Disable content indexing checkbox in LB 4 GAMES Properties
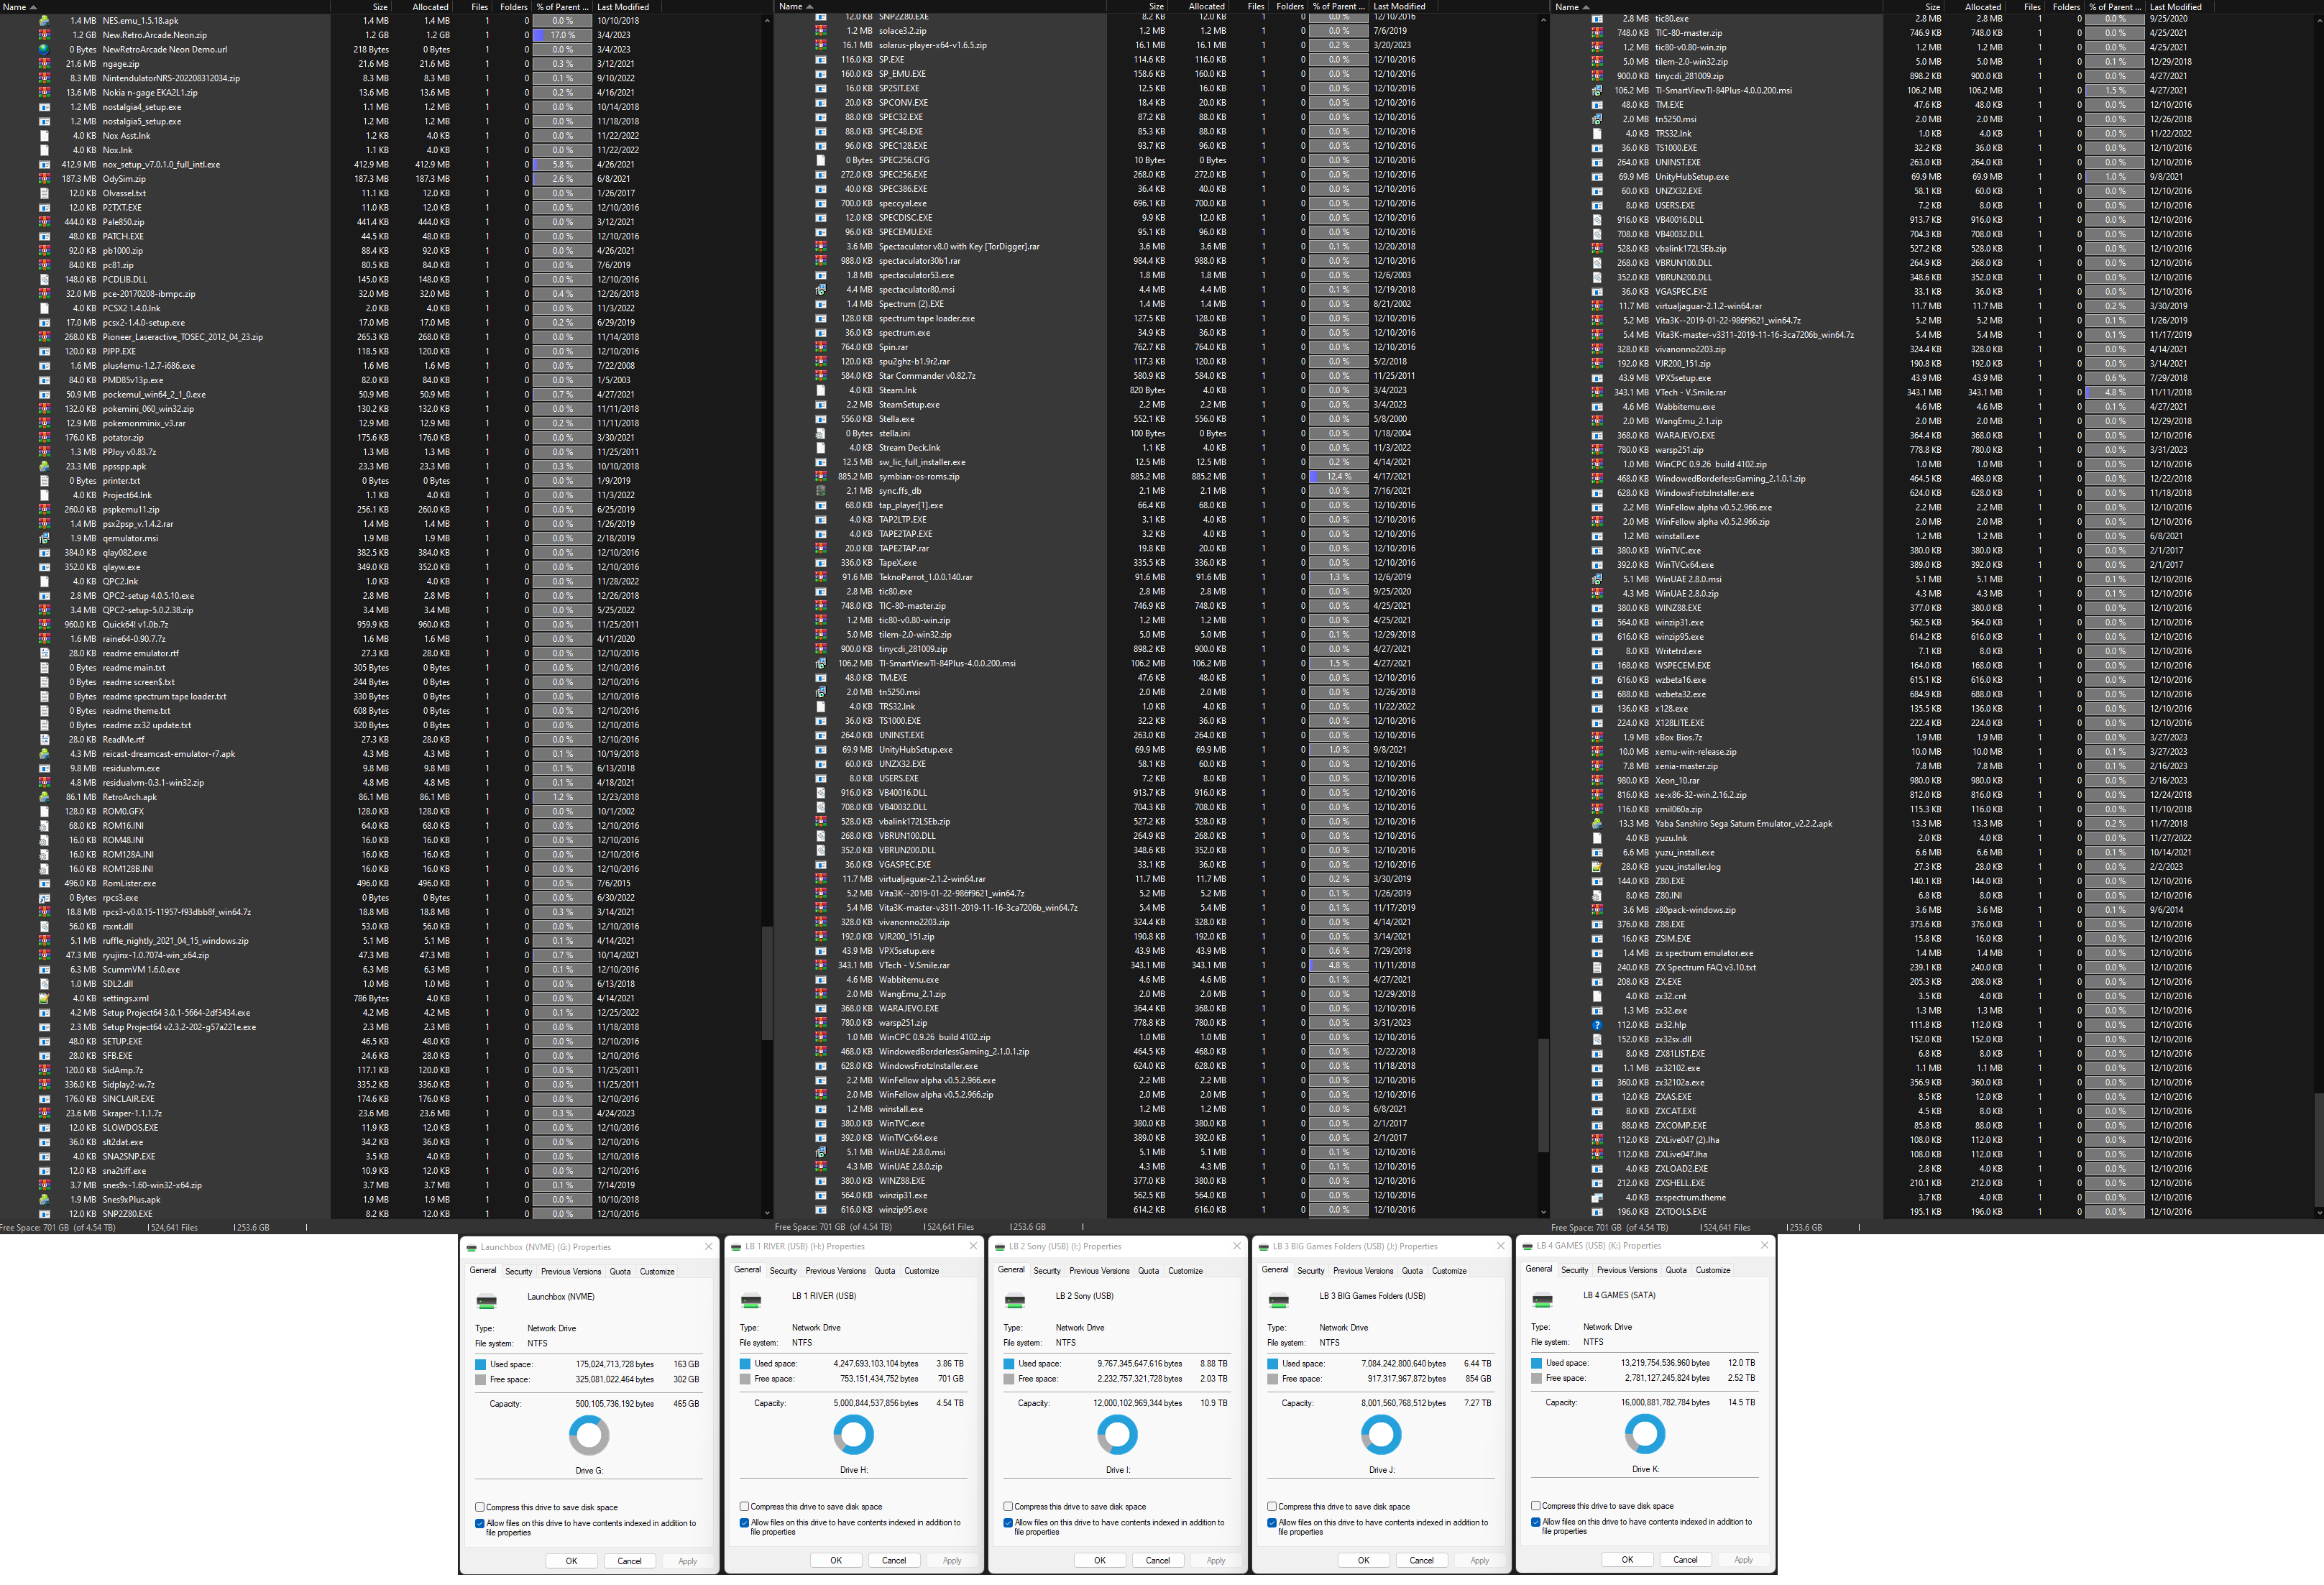 pyautogui.click(x=1536, y=1522)
